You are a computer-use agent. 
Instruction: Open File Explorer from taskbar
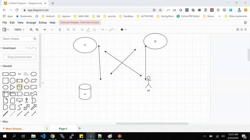33,136
